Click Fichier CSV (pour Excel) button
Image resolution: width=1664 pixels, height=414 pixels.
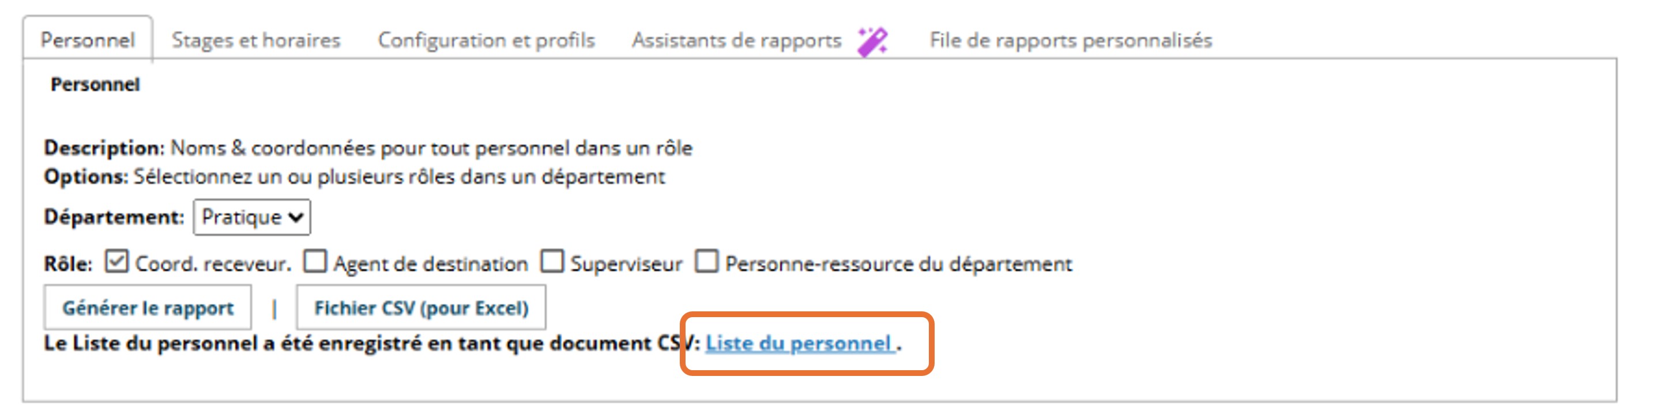click(420, 308)
